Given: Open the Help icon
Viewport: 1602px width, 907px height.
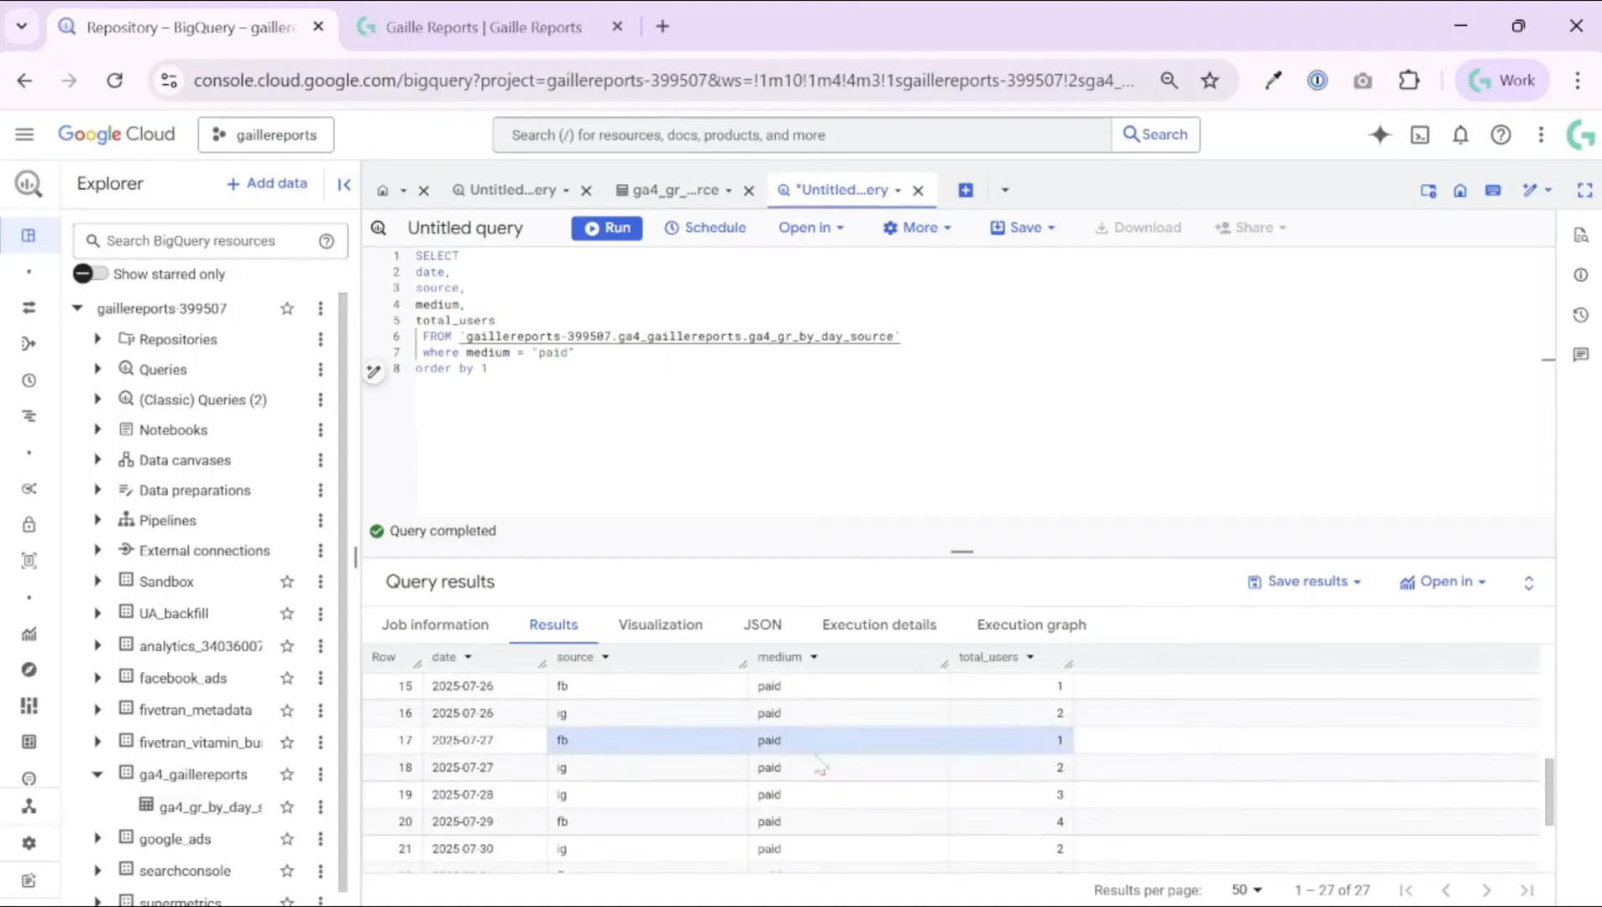Looking at the screenshot, I should coord(1501,134).
